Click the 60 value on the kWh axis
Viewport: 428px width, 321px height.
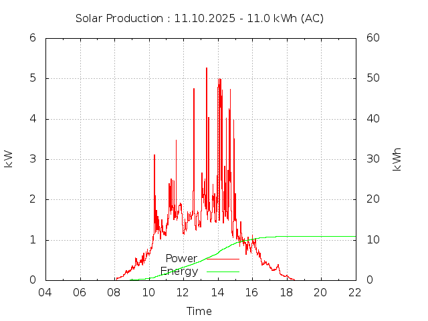pos(373,38)
